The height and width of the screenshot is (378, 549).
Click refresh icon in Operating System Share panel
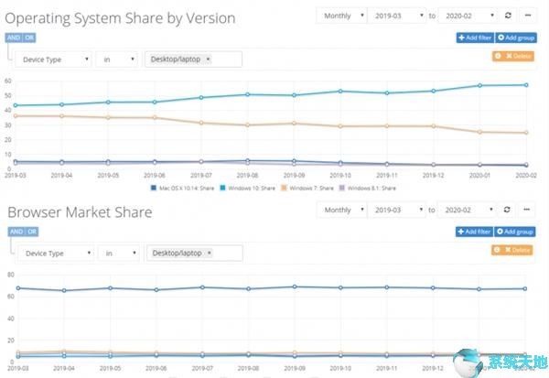tap(508, 16)
